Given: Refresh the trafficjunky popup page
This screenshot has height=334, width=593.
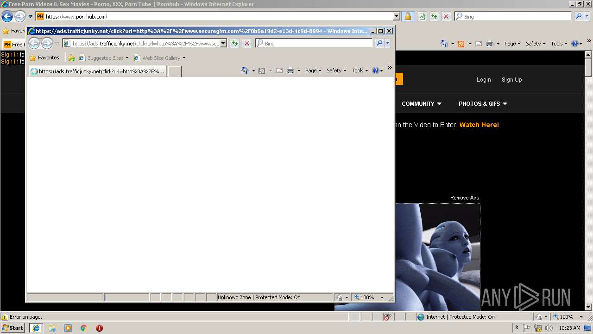Looking at the screenshot, I should click(235, 43).
